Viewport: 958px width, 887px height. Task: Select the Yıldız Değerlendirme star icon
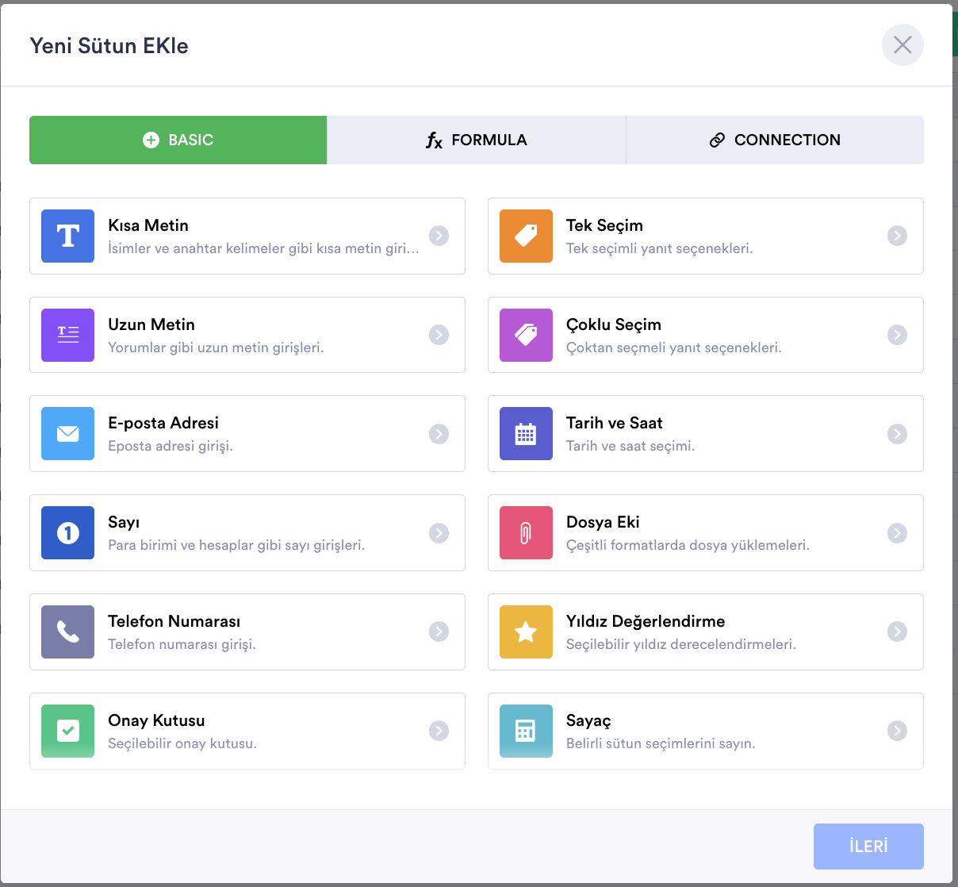pyautogui.click(x=526, y=632)
